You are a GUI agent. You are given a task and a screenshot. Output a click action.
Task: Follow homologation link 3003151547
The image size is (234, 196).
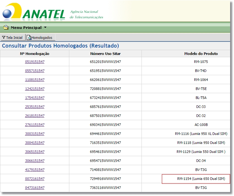click(x=35, y=134)
